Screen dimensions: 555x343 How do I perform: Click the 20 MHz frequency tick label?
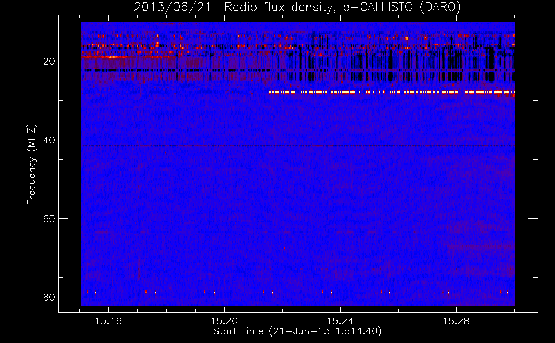[x=49, y=61]
